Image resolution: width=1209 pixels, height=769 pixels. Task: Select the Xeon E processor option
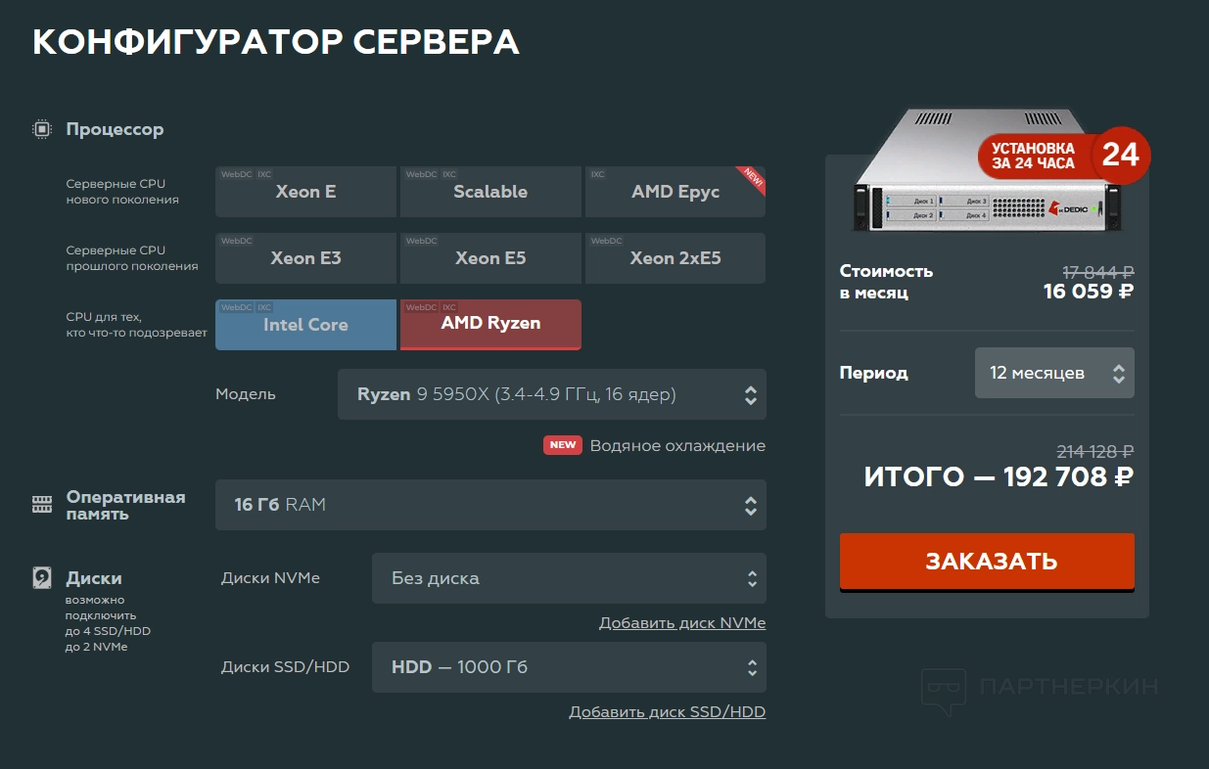[305, 192]
